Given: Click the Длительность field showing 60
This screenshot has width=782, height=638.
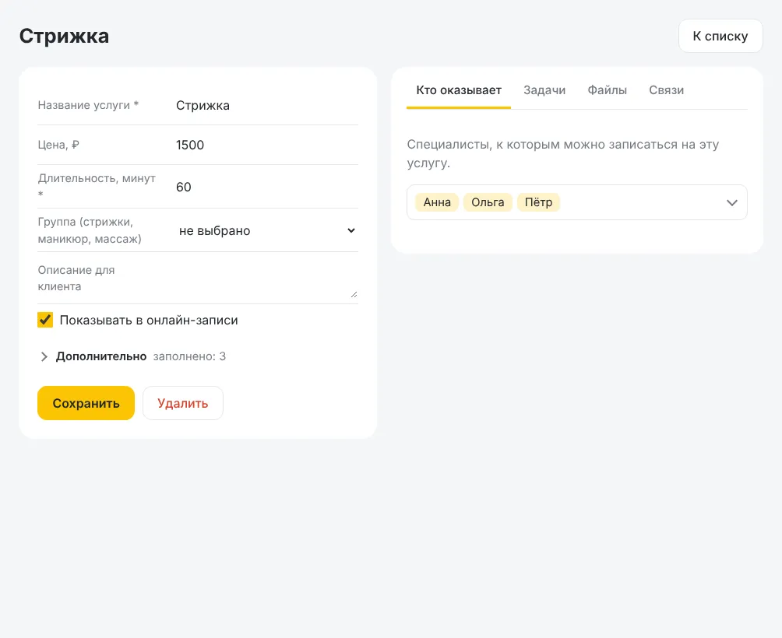Looking at the screenshot, I should (266, 187).
